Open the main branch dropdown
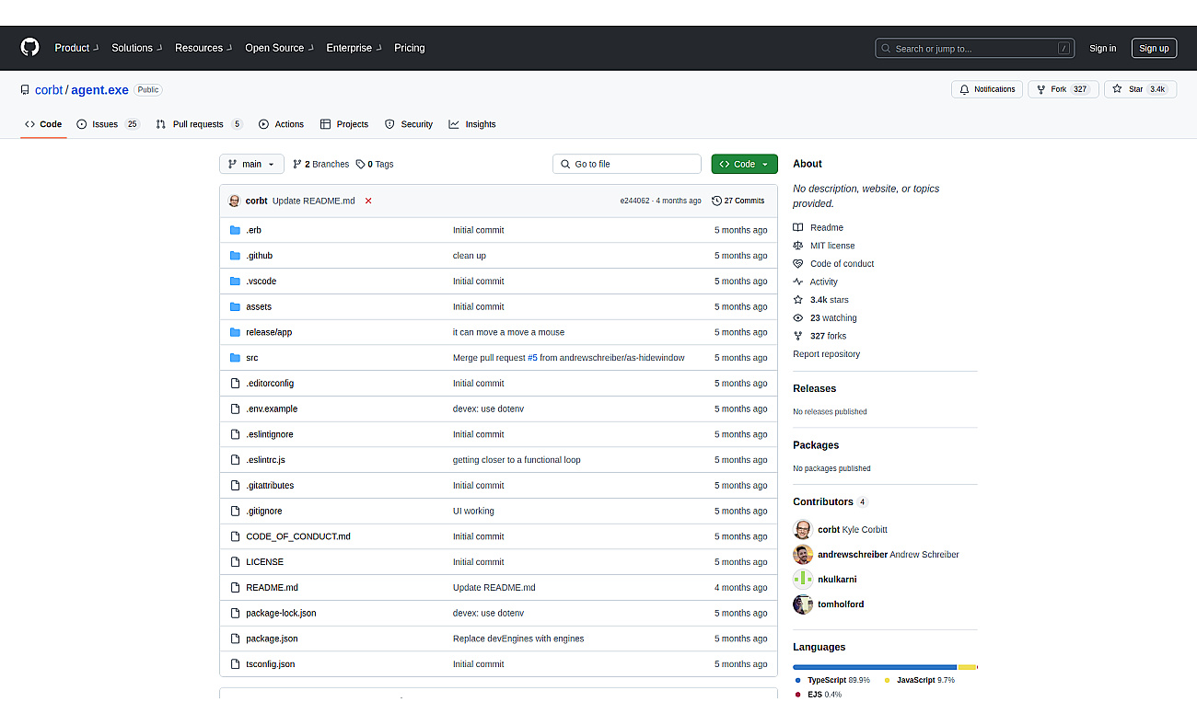The width and height of the screenshot is (1197, 725). 251,164
